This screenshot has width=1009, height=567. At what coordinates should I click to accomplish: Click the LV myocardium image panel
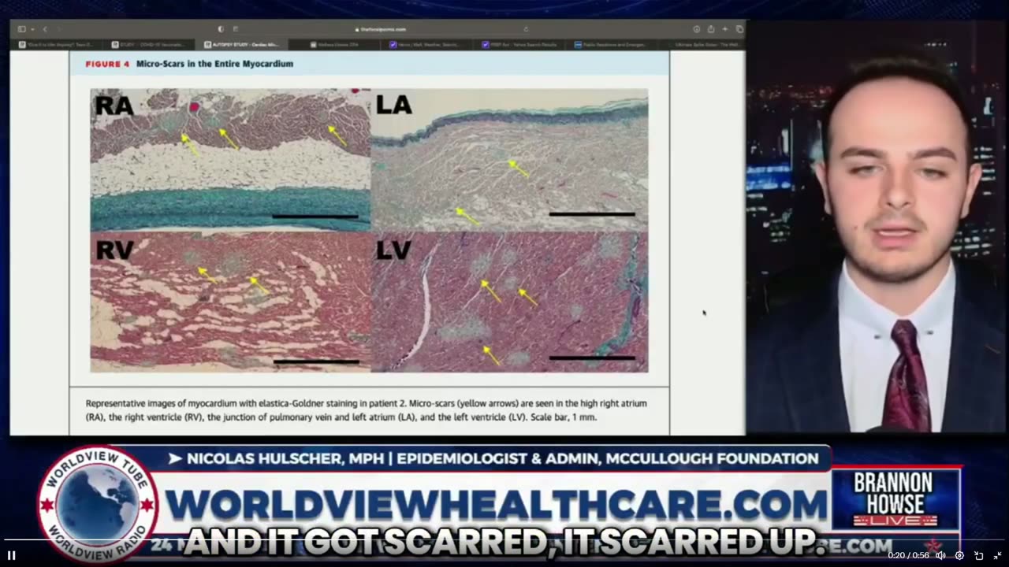pyautogui.click(x=509, y=302)
